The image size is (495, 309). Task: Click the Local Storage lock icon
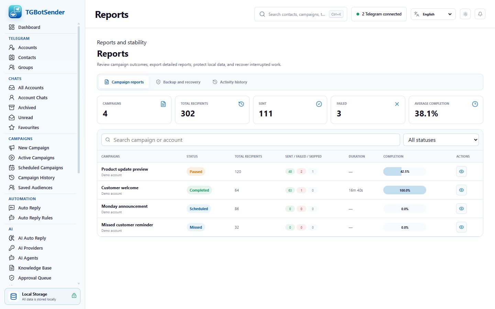74,296
